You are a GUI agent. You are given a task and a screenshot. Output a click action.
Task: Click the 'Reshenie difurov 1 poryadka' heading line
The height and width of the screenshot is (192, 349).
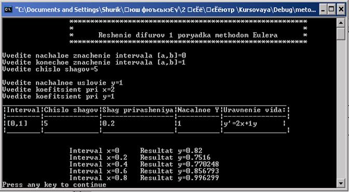(x=188, y=35)
